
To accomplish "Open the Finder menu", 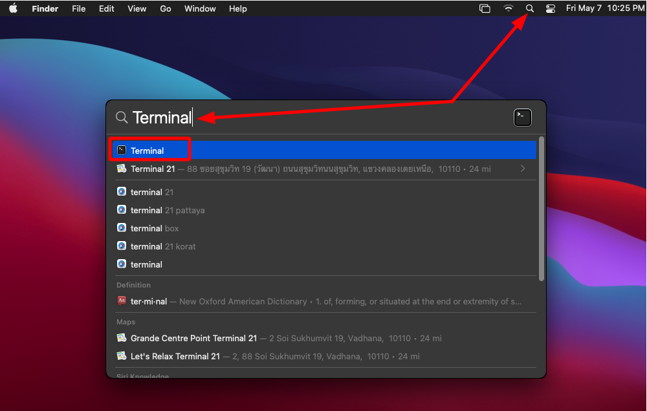I will click(45, 8).
